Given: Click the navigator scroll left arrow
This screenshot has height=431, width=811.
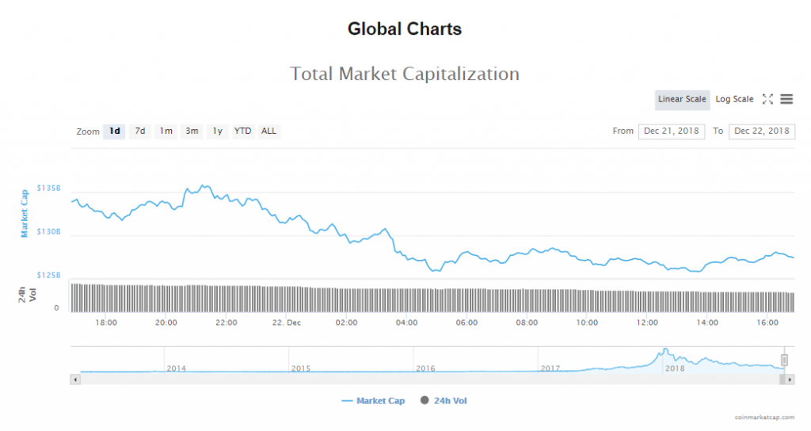Looking at the screenshot, I should tap(76, 380).
